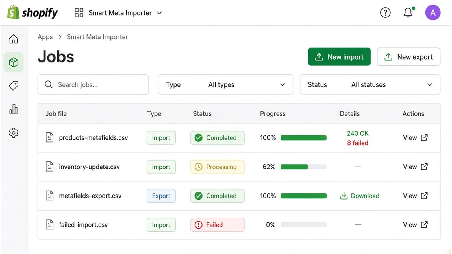Go to Home in the sidebar
Viewport: 452px width, 254px height.
(x=14, y=39)
